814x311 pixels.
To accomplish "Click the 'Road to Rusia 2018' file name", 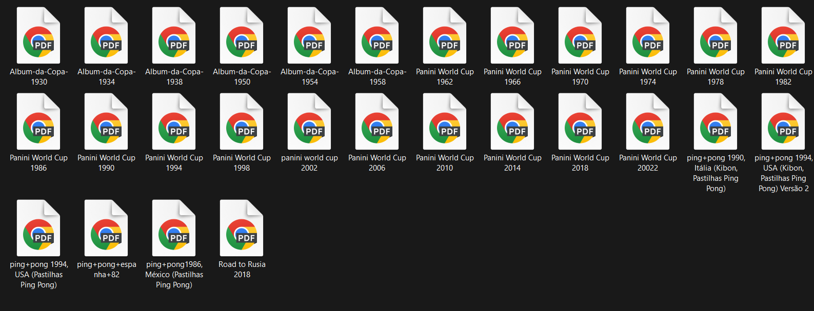I will click(242, 269).
